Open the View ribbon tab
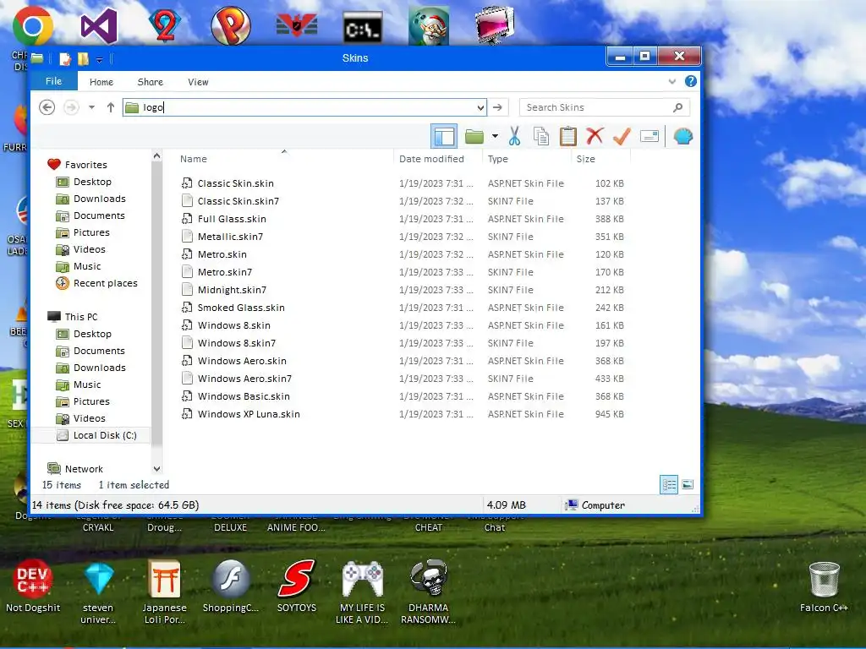 198,82
